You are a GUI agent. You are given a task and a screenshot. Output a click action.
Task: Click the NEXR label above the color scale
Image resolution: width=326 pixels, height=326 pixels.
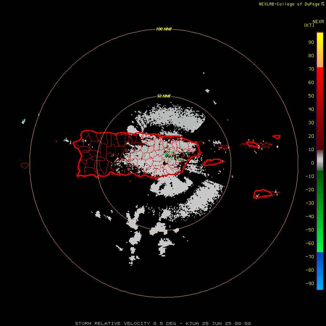tap(318, 22)
